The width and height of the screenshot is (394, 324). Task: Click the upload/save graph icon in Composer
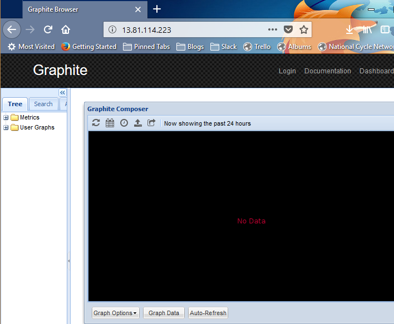[x=137, y=123]
